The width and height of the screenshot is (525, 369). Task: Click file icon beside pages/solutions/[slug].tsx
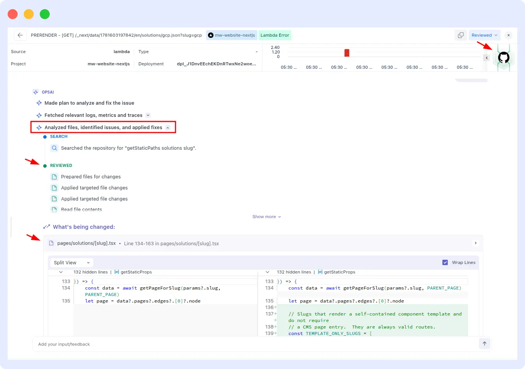tap(51, 243)
